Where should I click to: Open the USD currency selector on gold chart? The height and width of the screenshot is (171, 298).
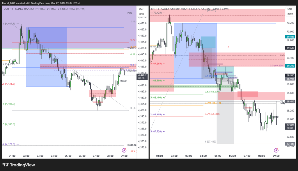click(141, 9)
